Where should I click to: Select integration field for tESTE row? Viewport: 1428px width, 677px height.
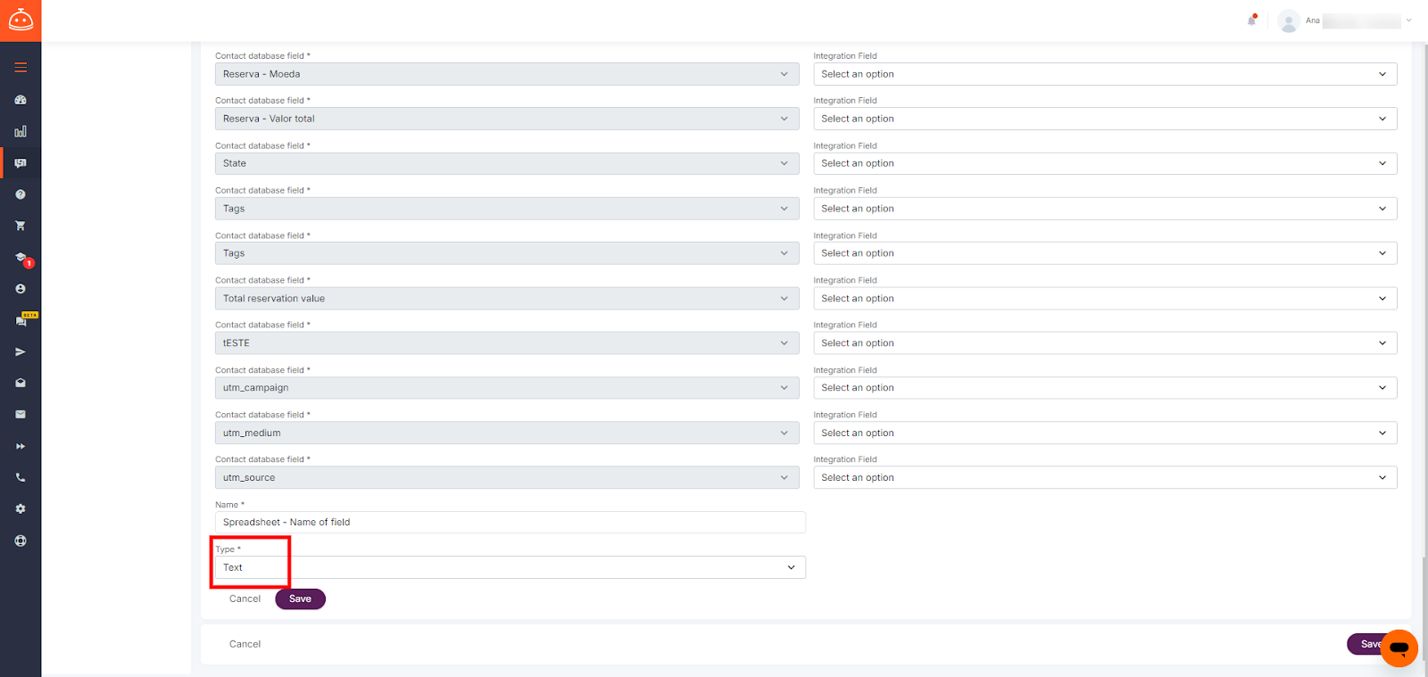point(1105,343)
